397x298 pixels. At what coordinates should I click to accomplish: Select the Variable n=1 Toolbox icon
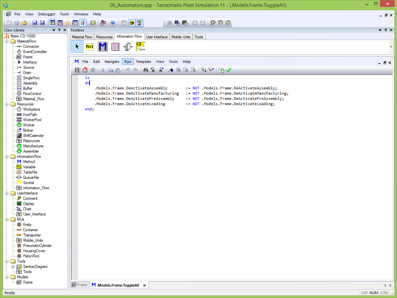pyautogui.click(x=90, y=47)
